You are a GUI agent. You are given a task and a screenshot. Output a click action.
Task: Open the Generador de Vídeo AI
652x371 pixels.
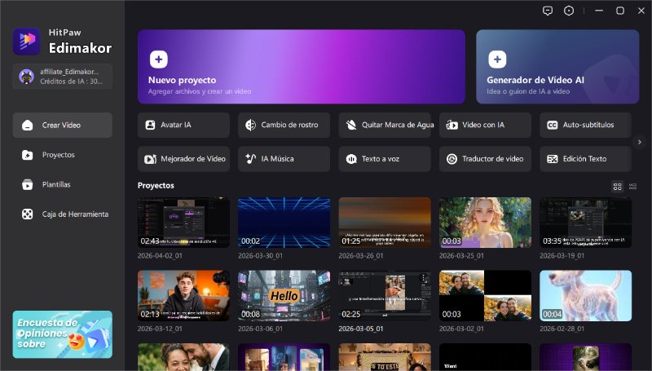pos(557,67)
